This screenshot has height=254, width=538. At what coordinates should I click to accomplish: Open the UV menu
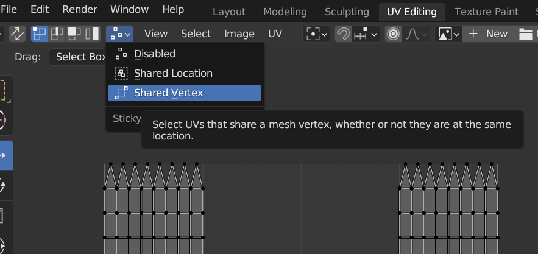(275, 34)
